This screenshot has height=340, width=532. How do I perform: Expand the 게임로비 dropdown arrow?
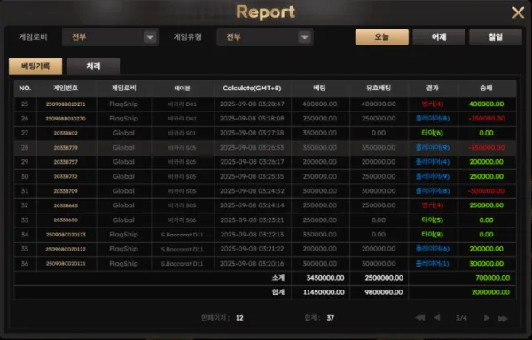coord(150,37)
